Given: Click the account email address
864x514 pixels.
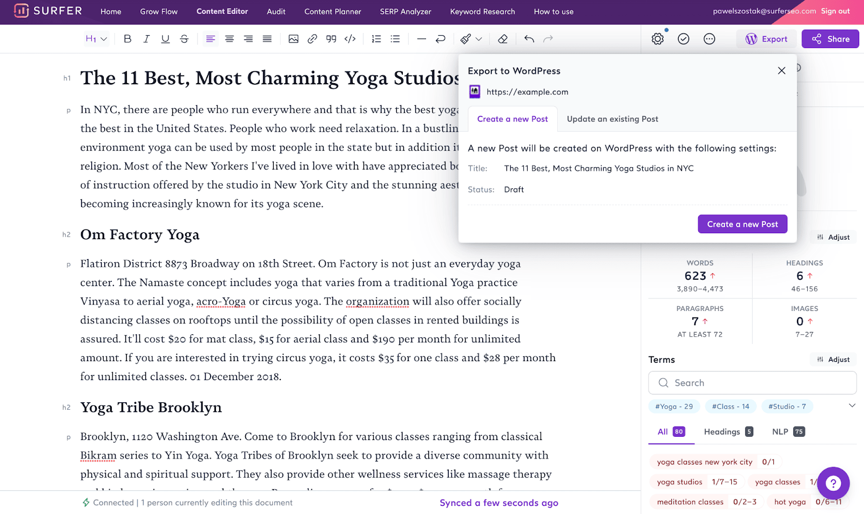Looking at the screenshot, I should (x=765, y=11).
